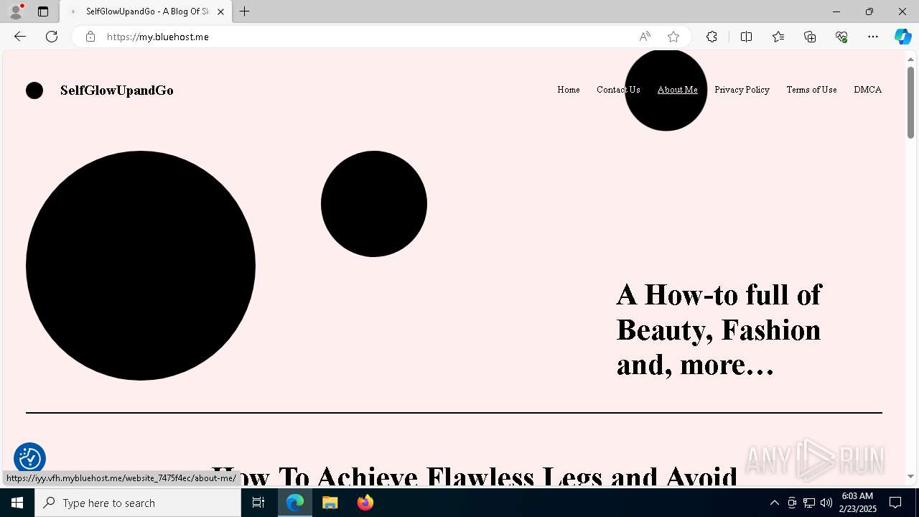Open the notification center
The image size is (919, 517).
click(895, 503)
